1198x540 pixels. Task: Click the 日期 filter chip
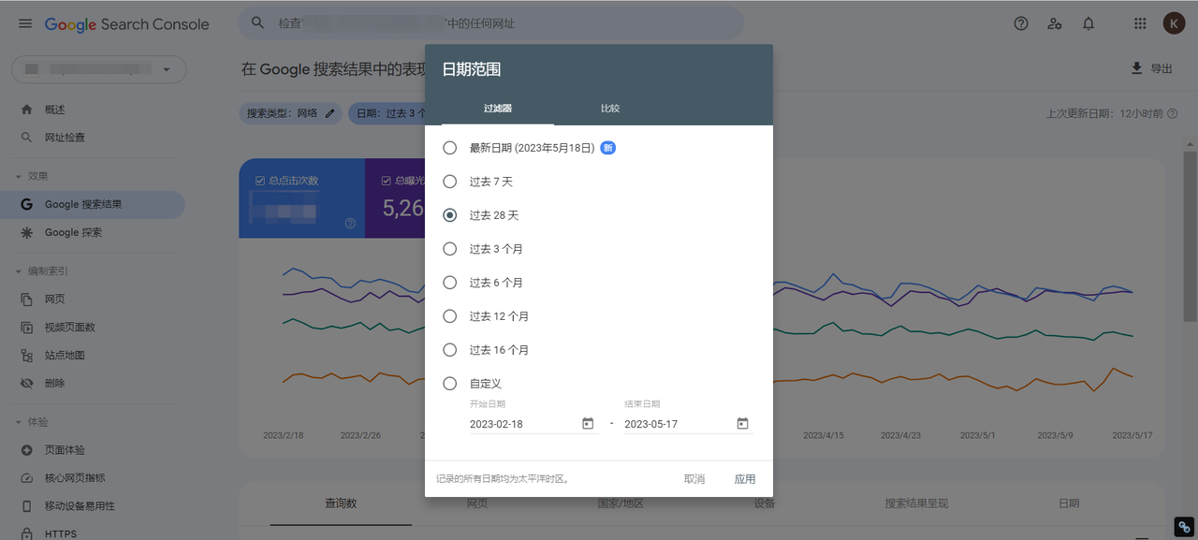(x=387, y=113)
